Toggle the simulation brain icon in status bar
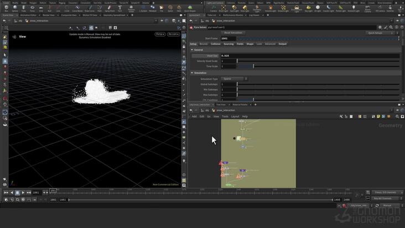Screen dimensions: 405x228 (x=345, y=206)
